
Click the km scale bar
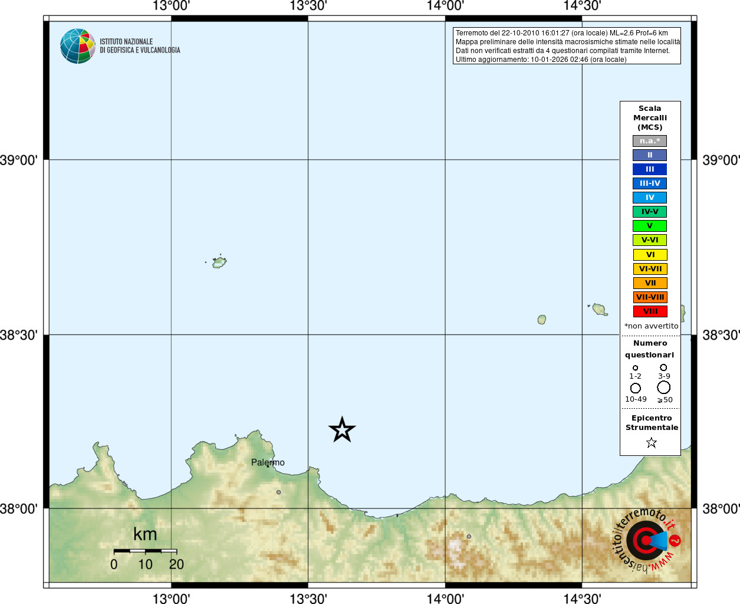145,551
